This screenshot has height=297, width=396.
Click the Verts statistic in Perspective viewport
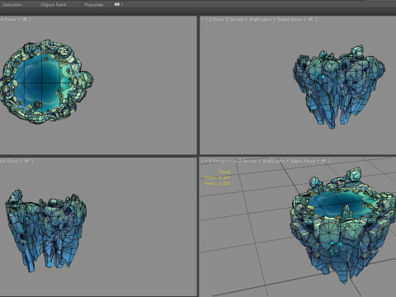pos(217,183)
